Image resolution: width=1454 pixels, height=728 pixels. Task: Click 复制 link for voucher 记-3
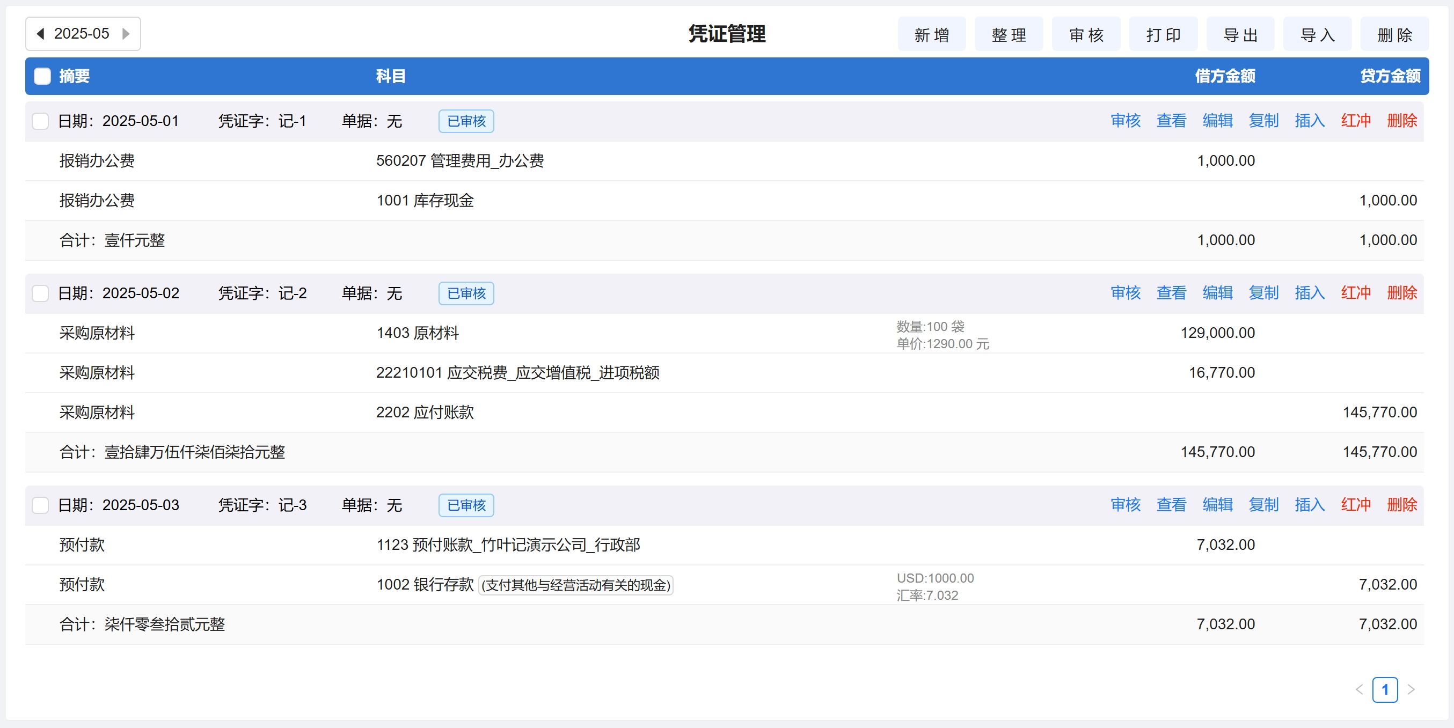coord(1263,504)
